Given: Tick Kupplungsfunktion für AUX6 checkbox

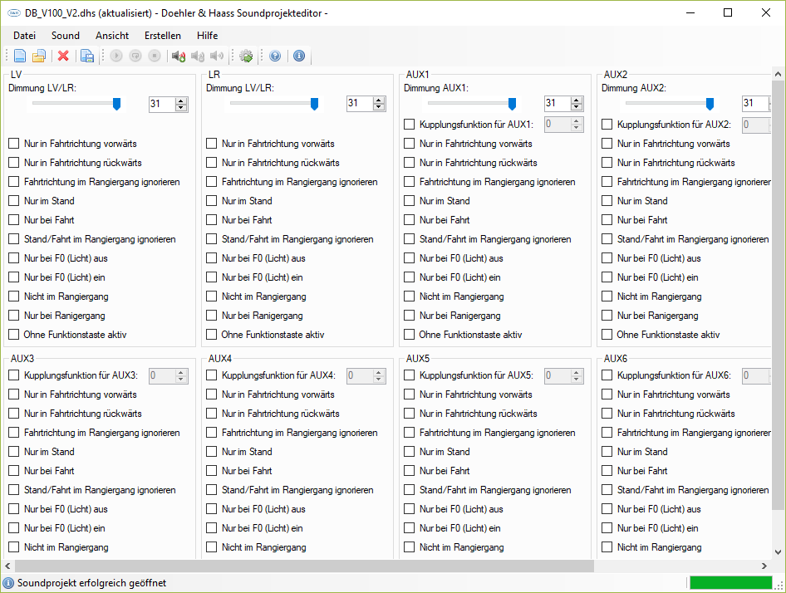Looking at the screenshot, I should coord(607,375).
